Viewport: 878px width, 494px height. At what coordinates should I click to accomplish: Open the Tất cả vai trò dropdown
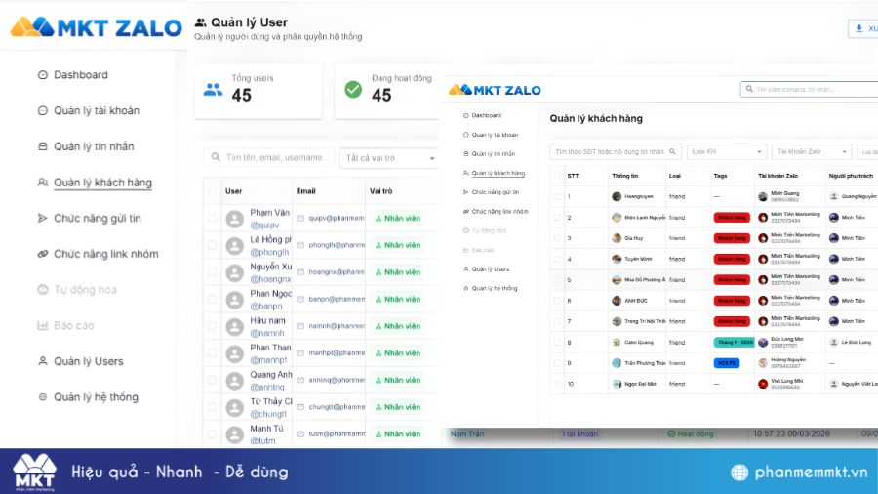coord(388,158)
